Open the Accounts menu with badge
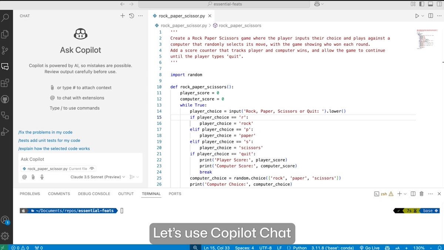 tap(5, 220)
